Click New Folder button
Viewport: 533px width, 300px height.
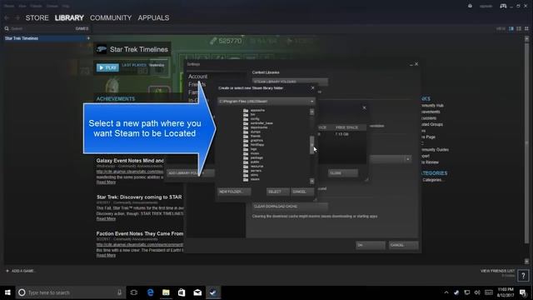(x=235, y=192)
